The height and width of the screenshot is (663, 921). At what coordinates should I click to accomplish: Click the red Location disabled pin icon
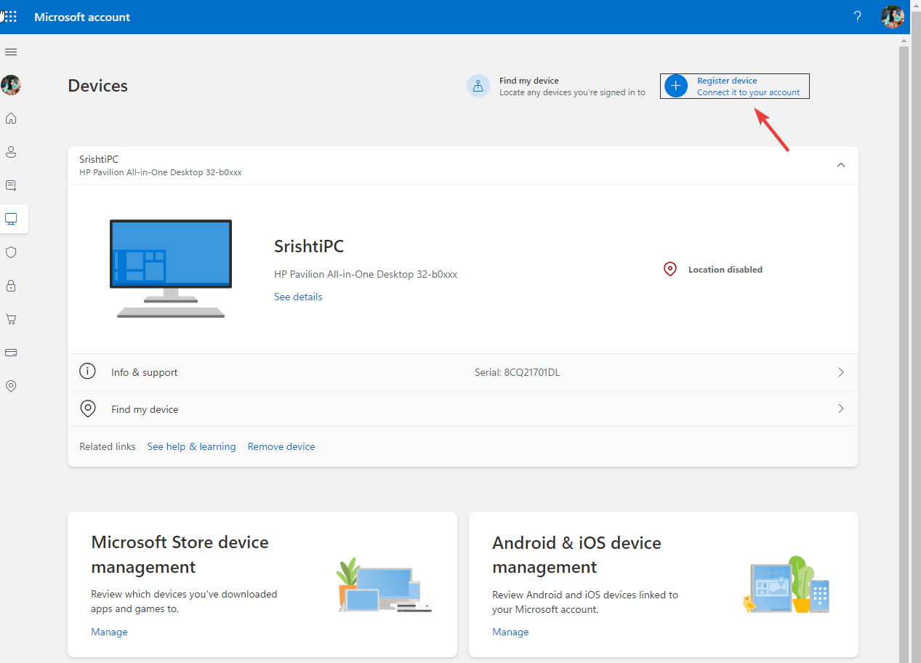tap(670, 269)
